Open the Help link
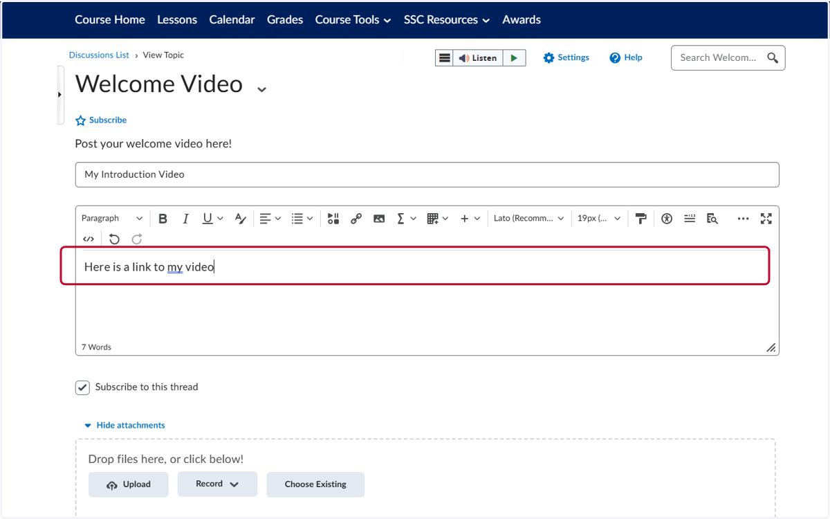 [x=626, y=58]
